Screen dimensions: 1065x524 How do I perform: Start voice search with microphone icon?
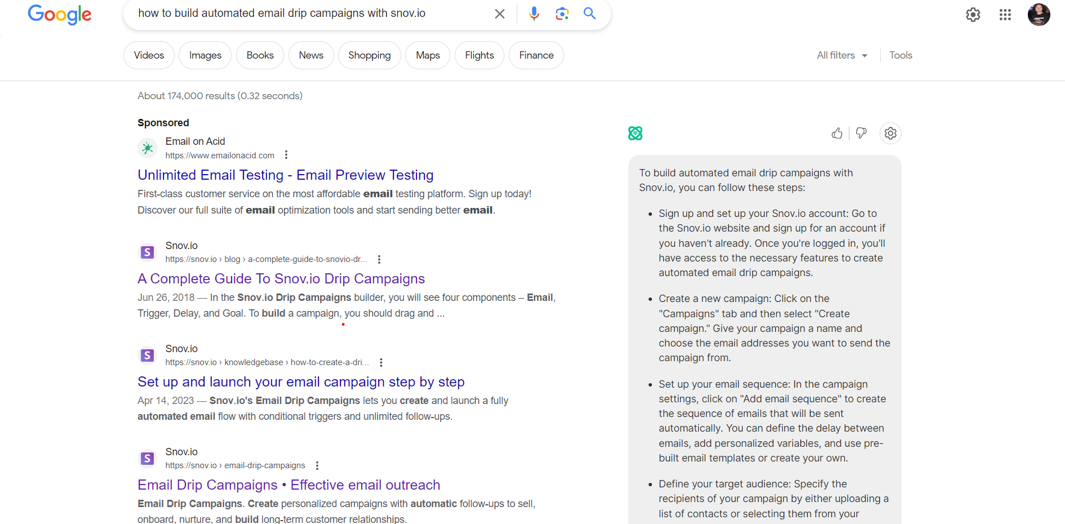coord(534,14)
